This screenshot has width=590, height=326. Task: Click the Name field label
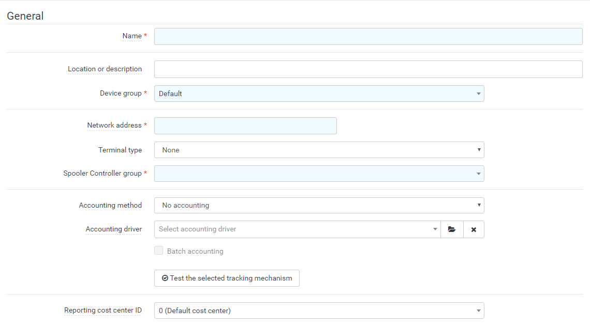(132, 36)
